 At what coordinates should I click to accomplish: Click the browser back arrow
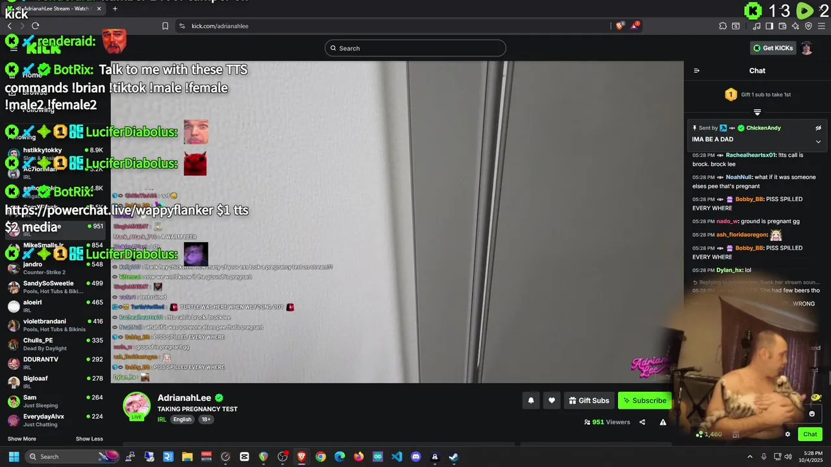9,26
